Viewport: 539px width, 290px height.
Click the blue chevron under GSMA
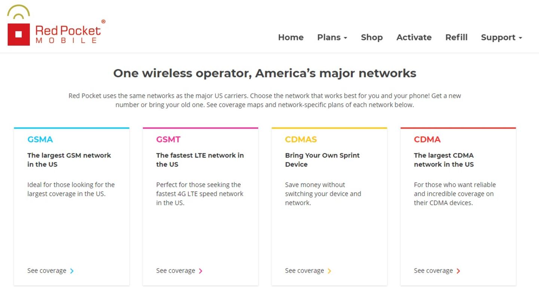pos(72,271)
